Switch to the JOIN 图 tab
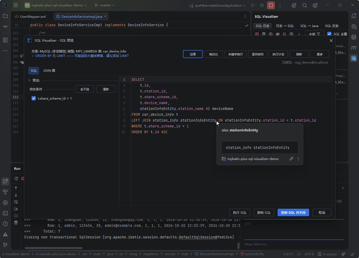The image size is (359, 258). pyautogui.click(x=49, y=71)
